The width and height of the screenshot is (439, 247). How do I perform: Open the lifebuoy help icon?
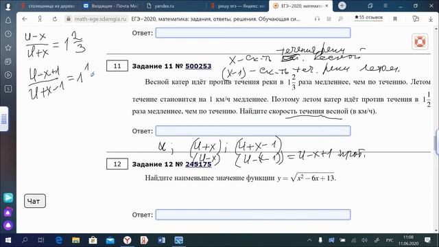pyautogui.click(x=420, y=41)
